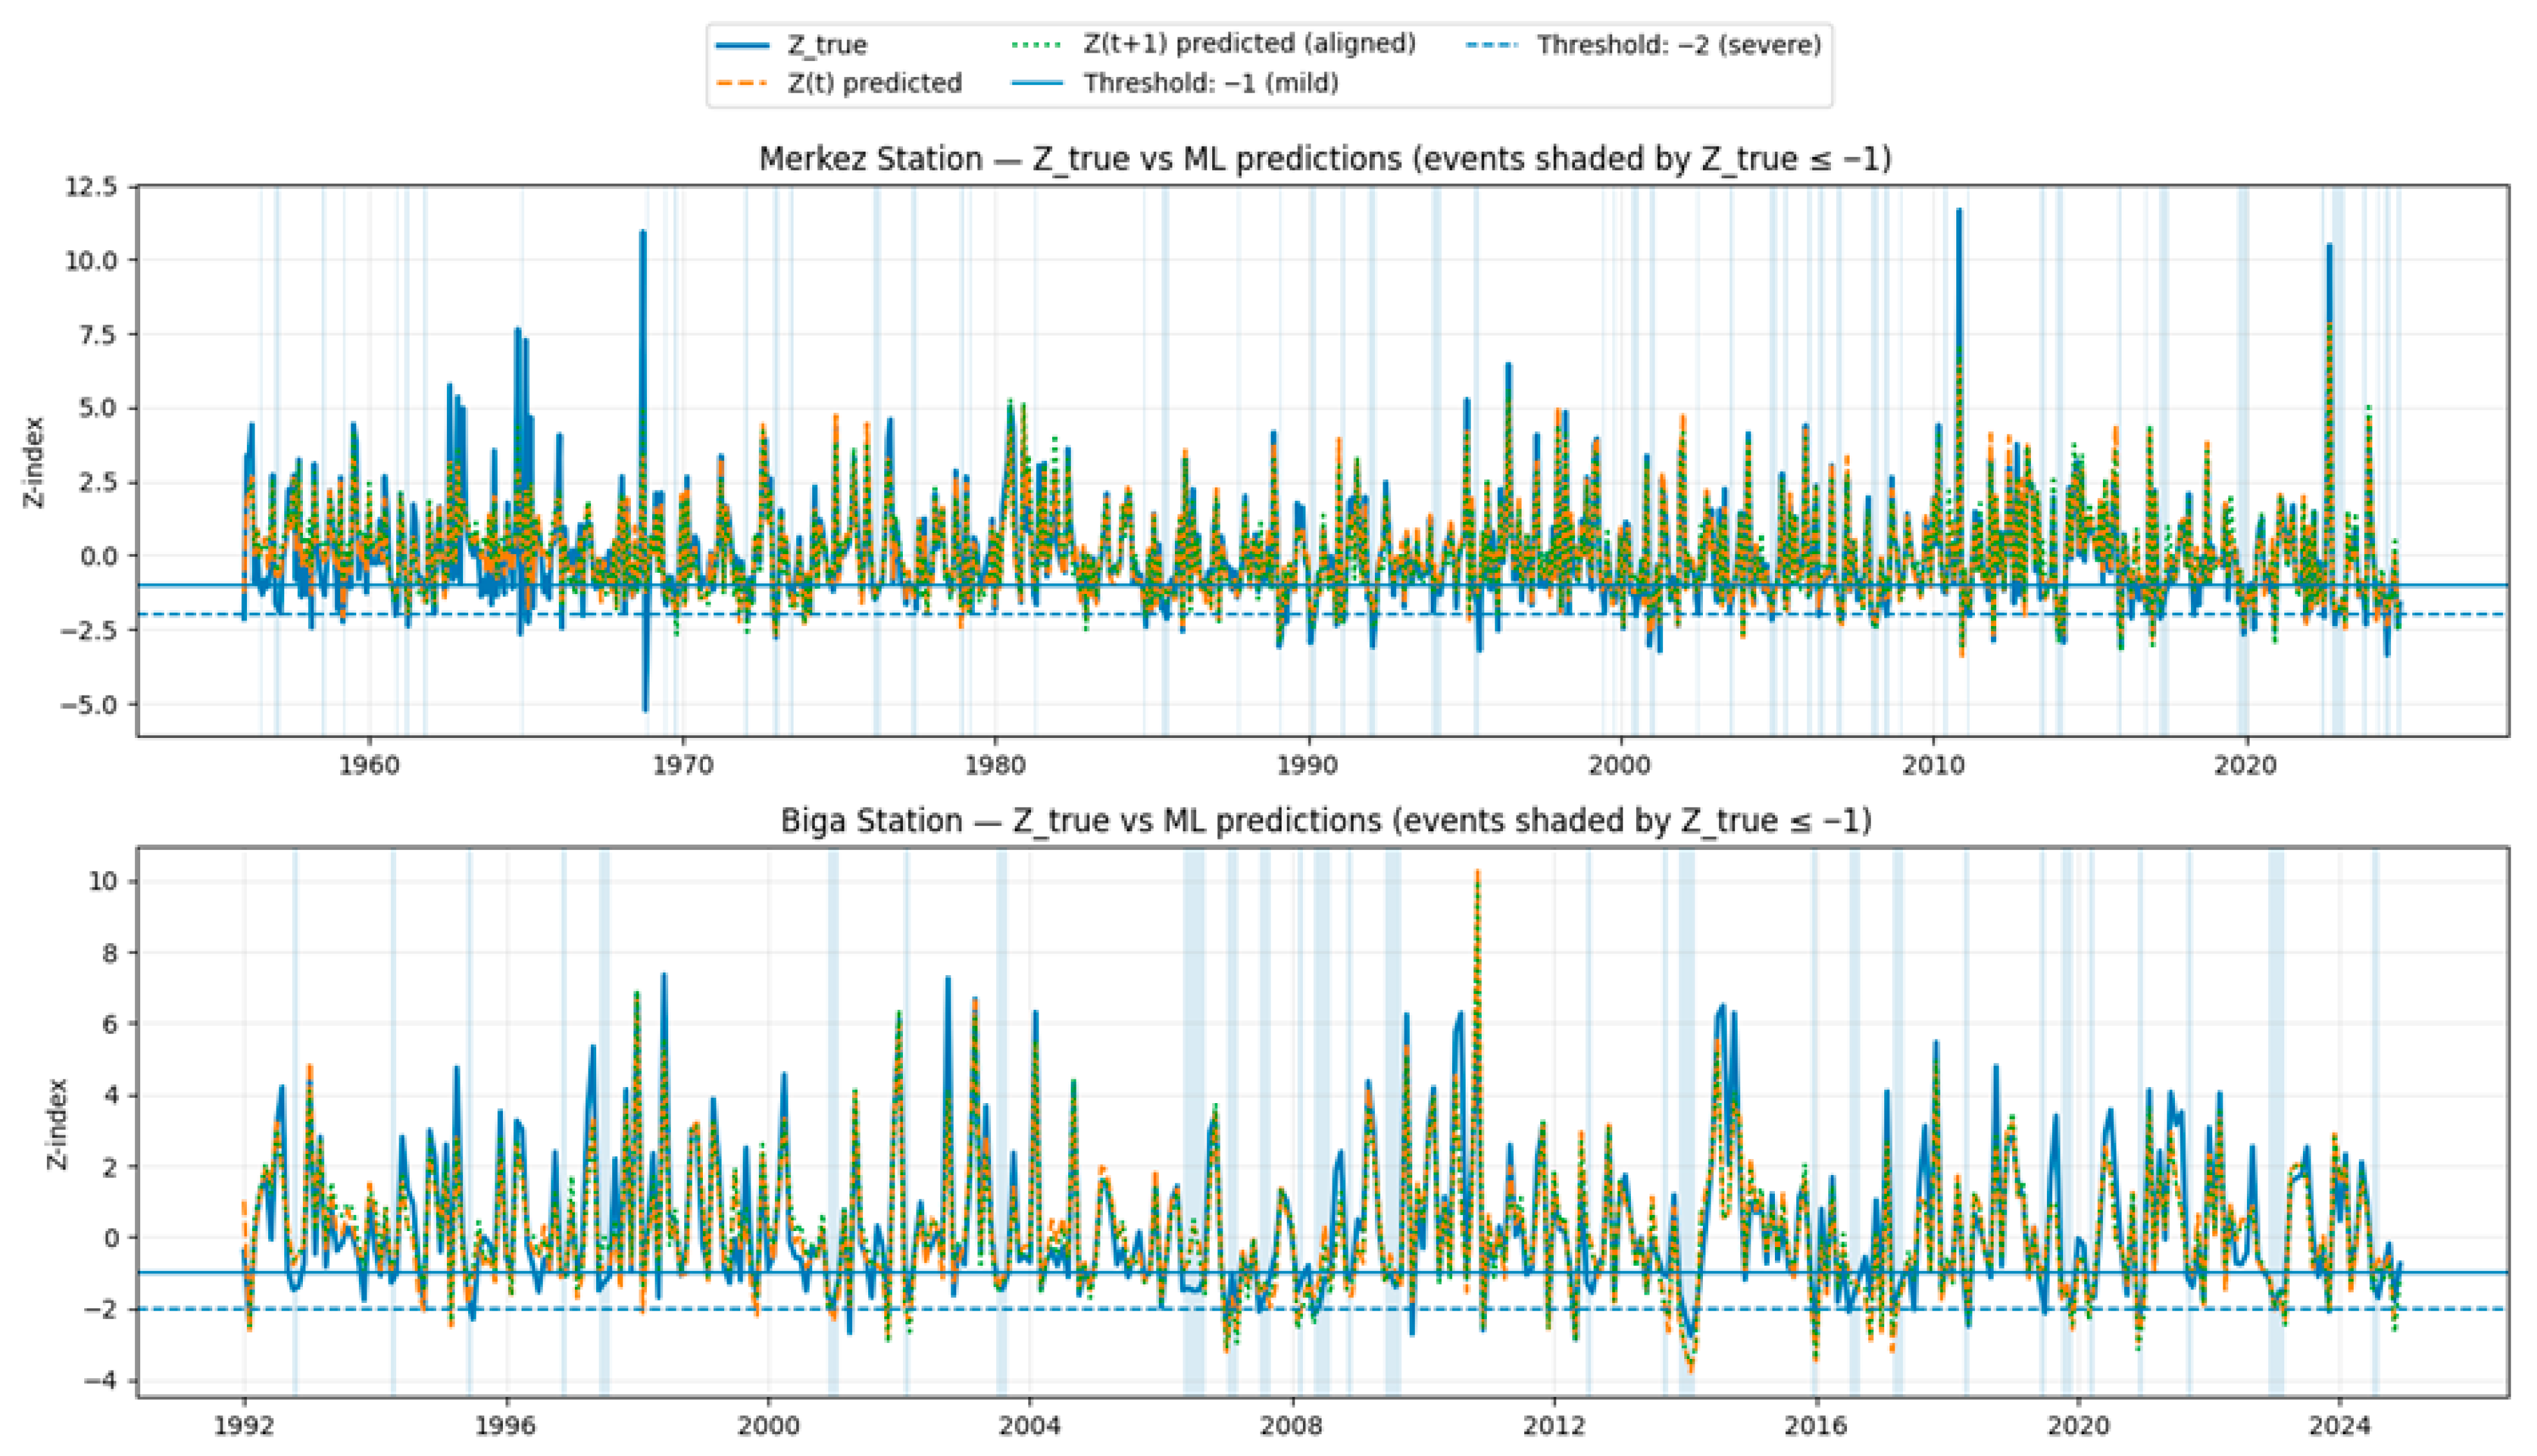Screen dimensions: 2537x1456
Task: Click the 2016 tick on Biga x-axis
Action: click(x=1815, y=1424)
